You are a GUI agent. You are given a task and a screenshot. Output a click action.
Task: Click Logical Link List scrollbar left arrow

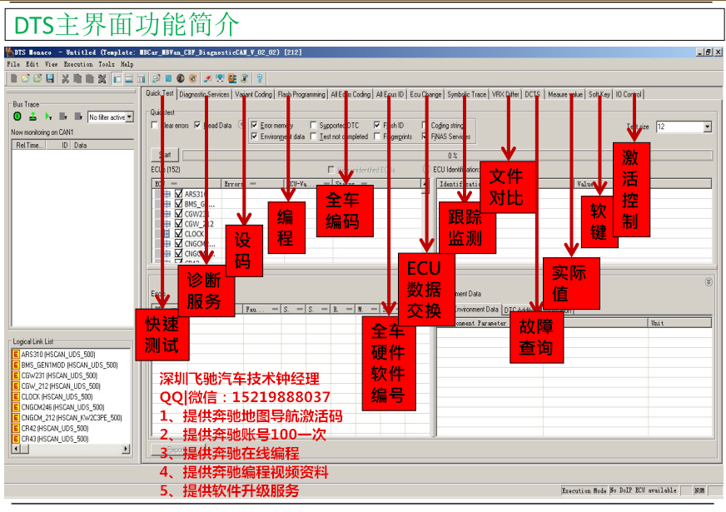[16, 449]
